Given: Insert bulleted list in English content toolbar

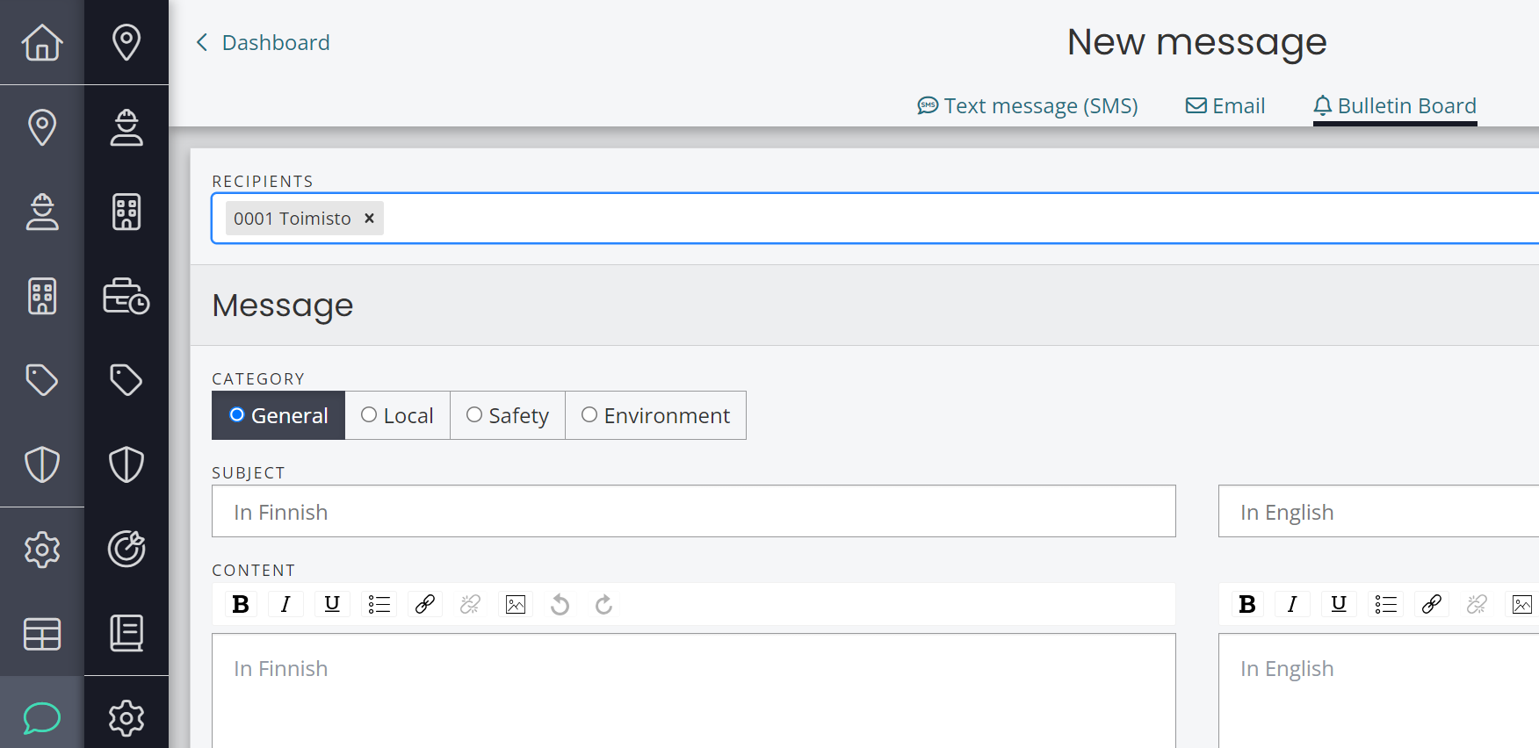Looking at the screenshot, I should pyautogui.click(x=1385, y=604).
